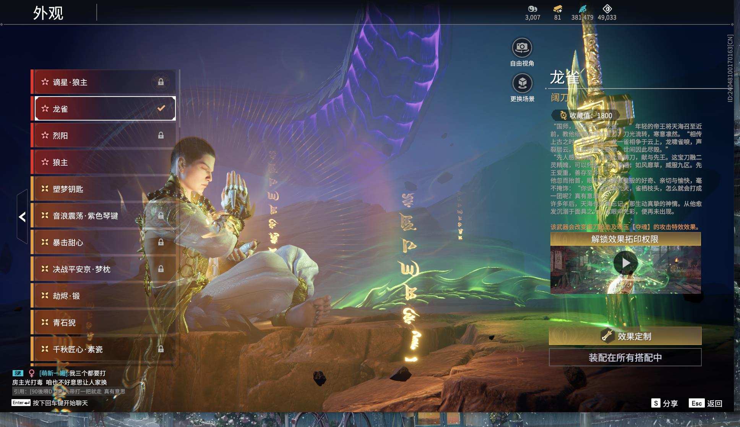The width and height of the screenshot is (740, 427).
Task: Click the 外观 (Appearance) title tab
Action: tap(48, 13)
